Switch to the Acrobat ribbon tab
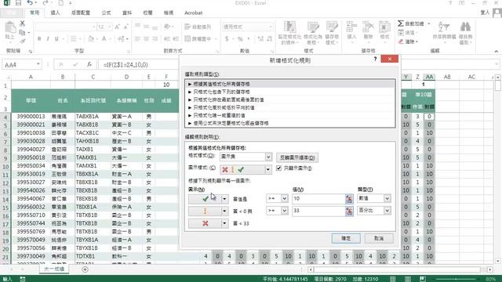The width and height of the screenshot is (502, 282). (194, 13)
